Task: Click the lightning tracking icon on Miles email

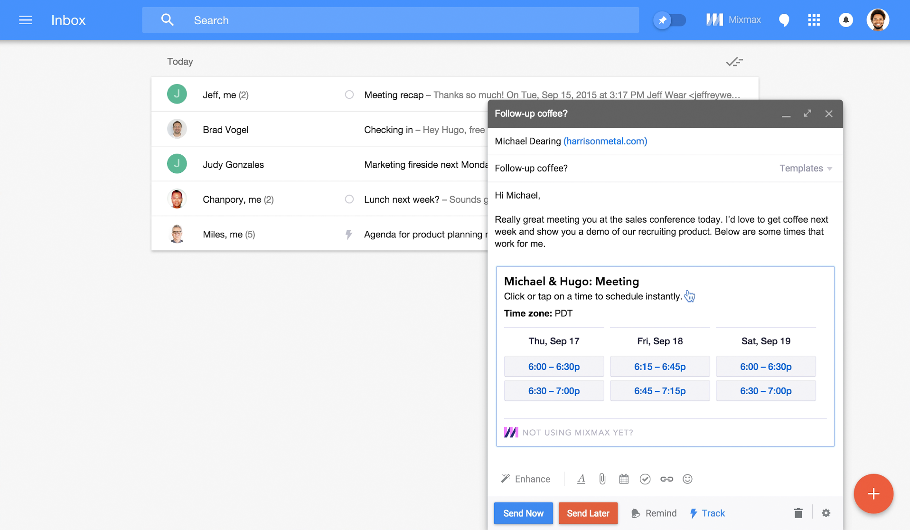Action: [349, 234]
